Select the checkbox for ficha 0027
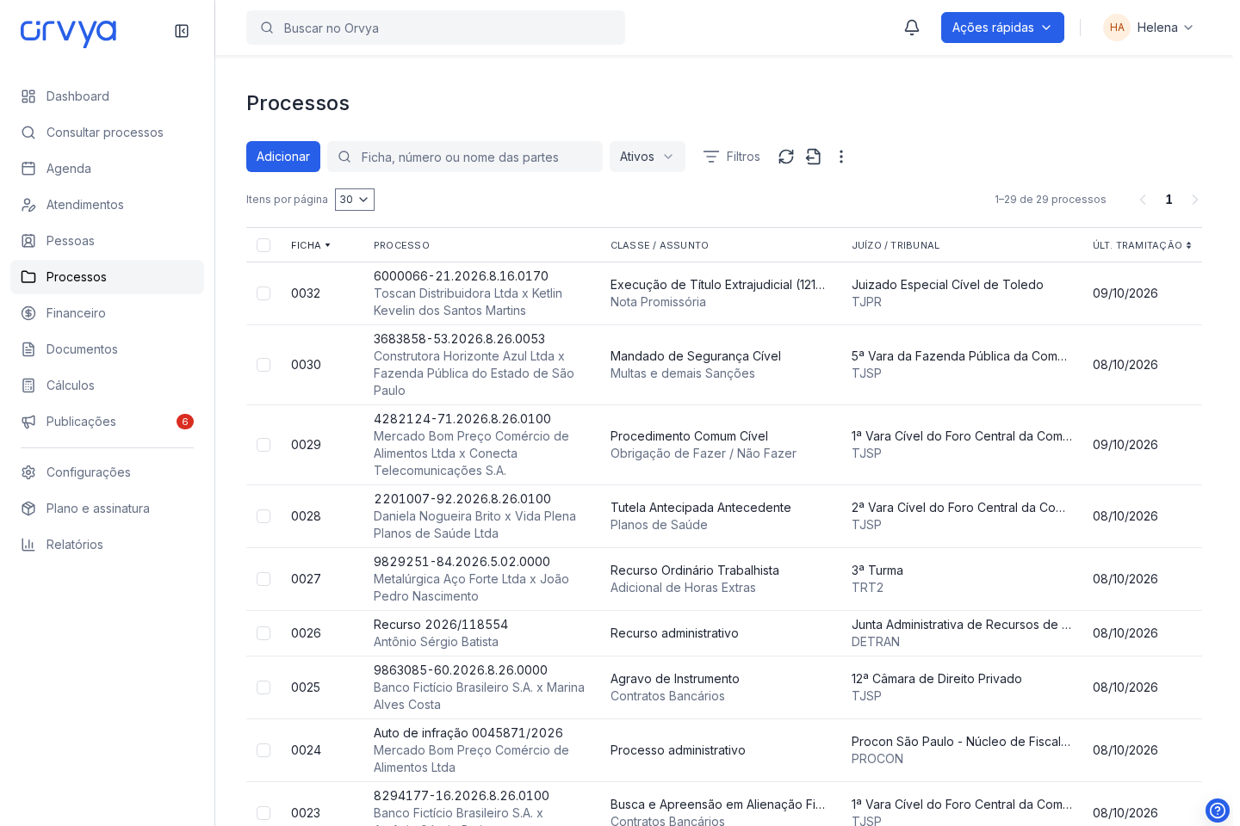This screenshot has width=1240, height=826. (x=263, y=579)
